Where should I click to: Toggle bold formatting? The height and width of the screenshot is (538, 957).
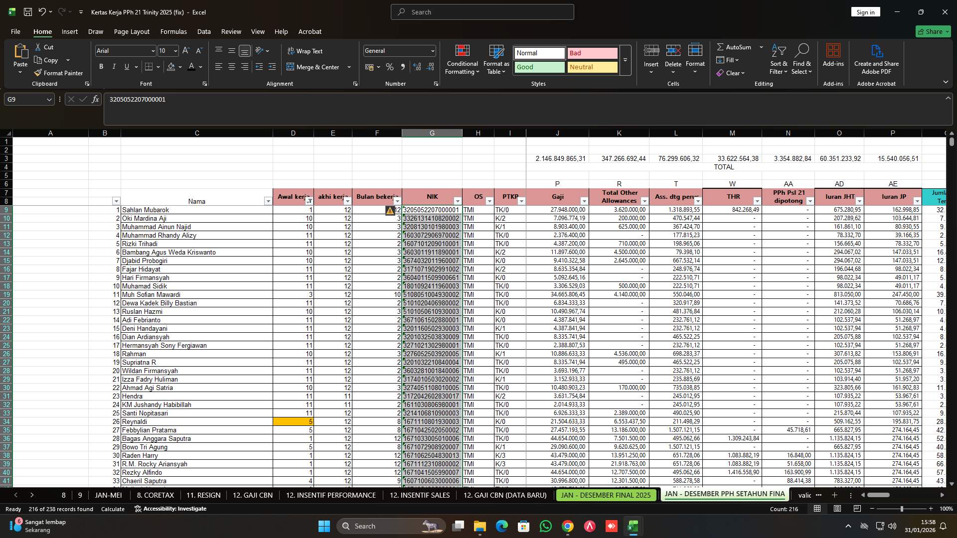pos(101,66)
